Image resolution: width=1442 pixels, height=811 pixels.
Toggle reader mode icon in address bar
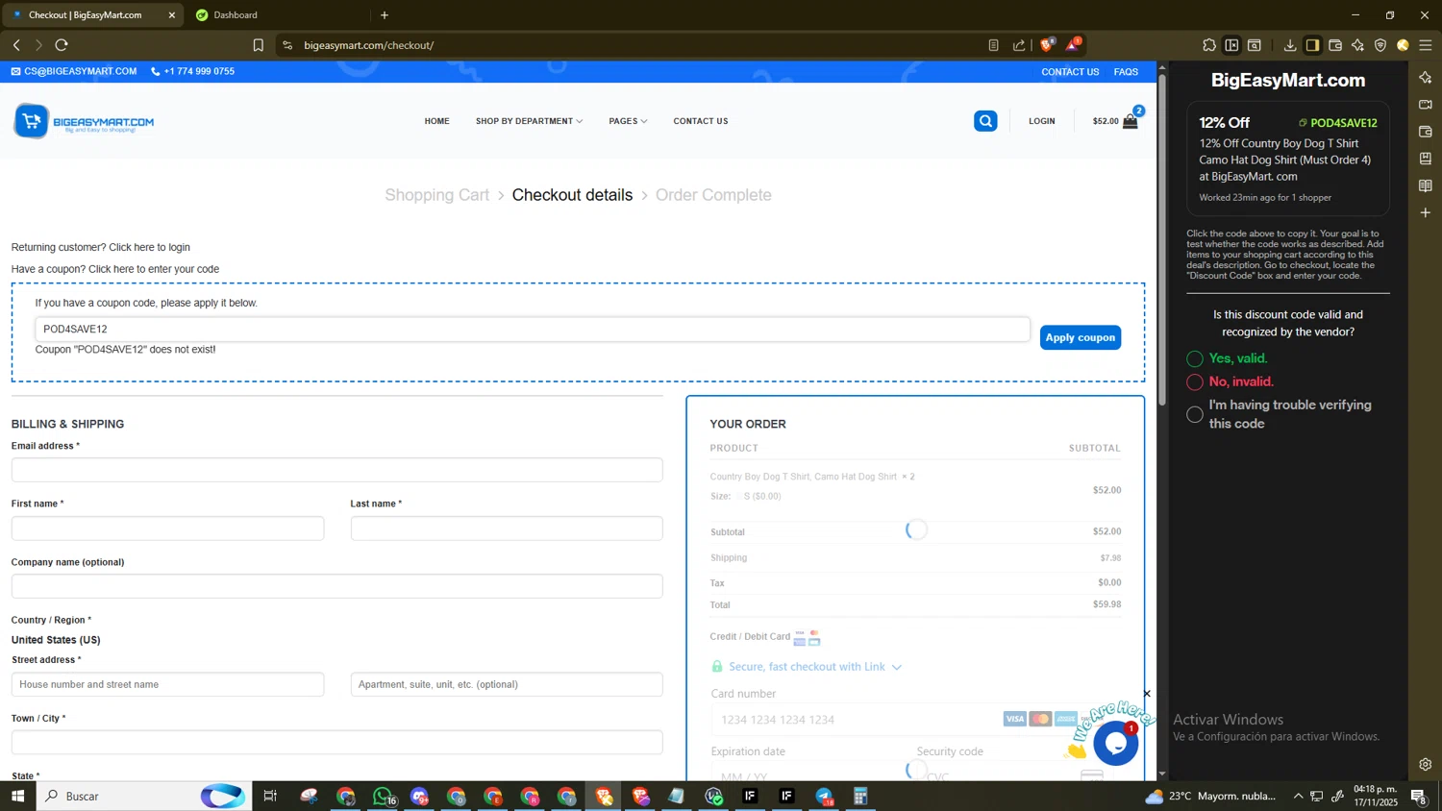(993, 45)
